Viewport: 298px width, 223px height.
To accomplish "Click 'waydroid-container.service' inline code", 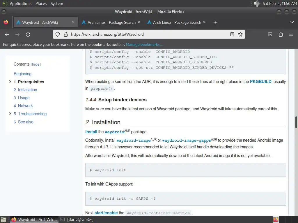I will (x=158, y=213).
